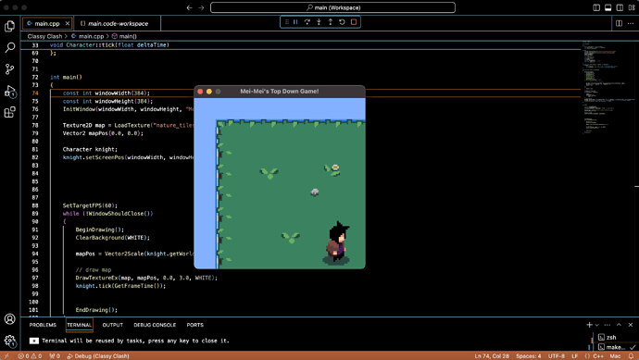
Task: Click the Mei-Mei's Top Down Game title bar
Action: coord(280,92)
